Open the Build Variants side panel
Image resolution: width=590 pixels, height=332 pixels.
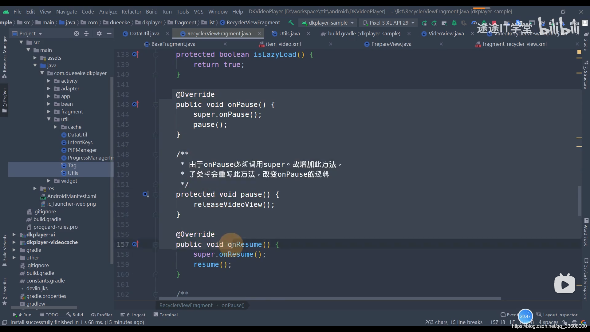click(5, 251)
